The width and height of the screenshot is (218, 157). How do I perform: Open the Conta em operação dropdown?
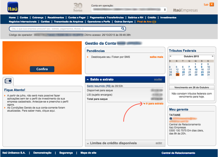(x=129, y=9)
